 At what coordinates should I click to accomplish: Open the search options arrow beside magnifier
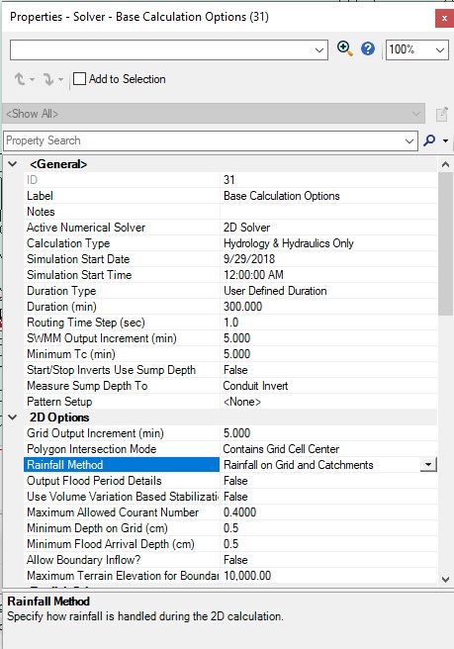click(x=445, y=140)
